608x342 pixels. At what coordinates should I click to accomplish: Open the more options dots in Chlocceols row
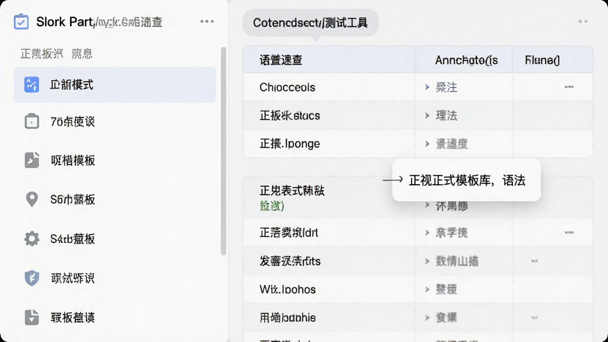(569, 87)
